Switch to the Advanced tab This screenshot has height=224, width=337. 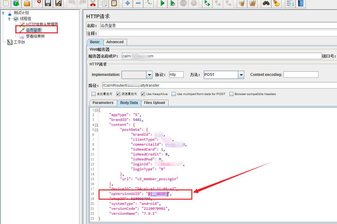point(115,42)
